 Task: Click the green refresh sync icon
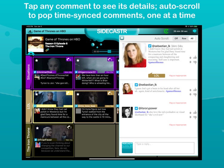coord(166,31)
